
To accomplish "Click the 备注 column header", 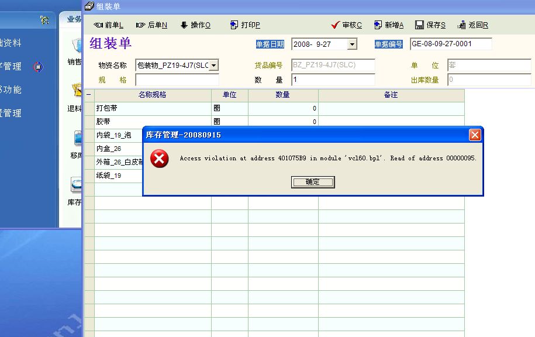I will [391, 94].
